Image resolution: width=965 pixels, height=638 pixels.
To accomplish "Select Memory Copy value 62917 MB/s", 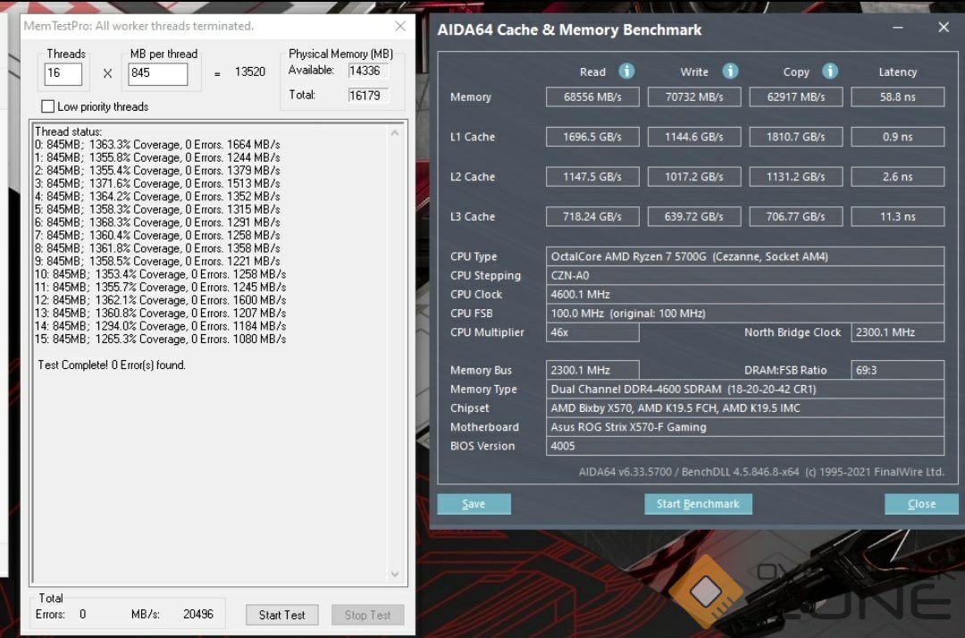I will pyautogui.click(x=796, y=97).
